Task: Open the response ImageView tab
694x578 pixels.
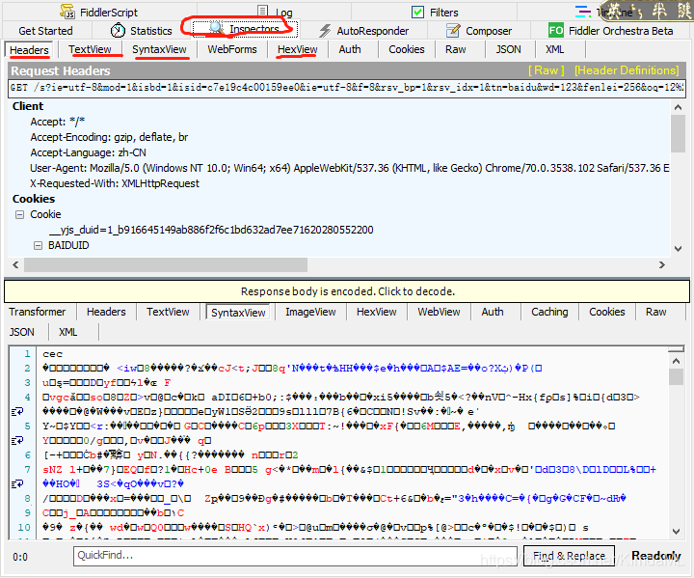Action: (310, 312)
